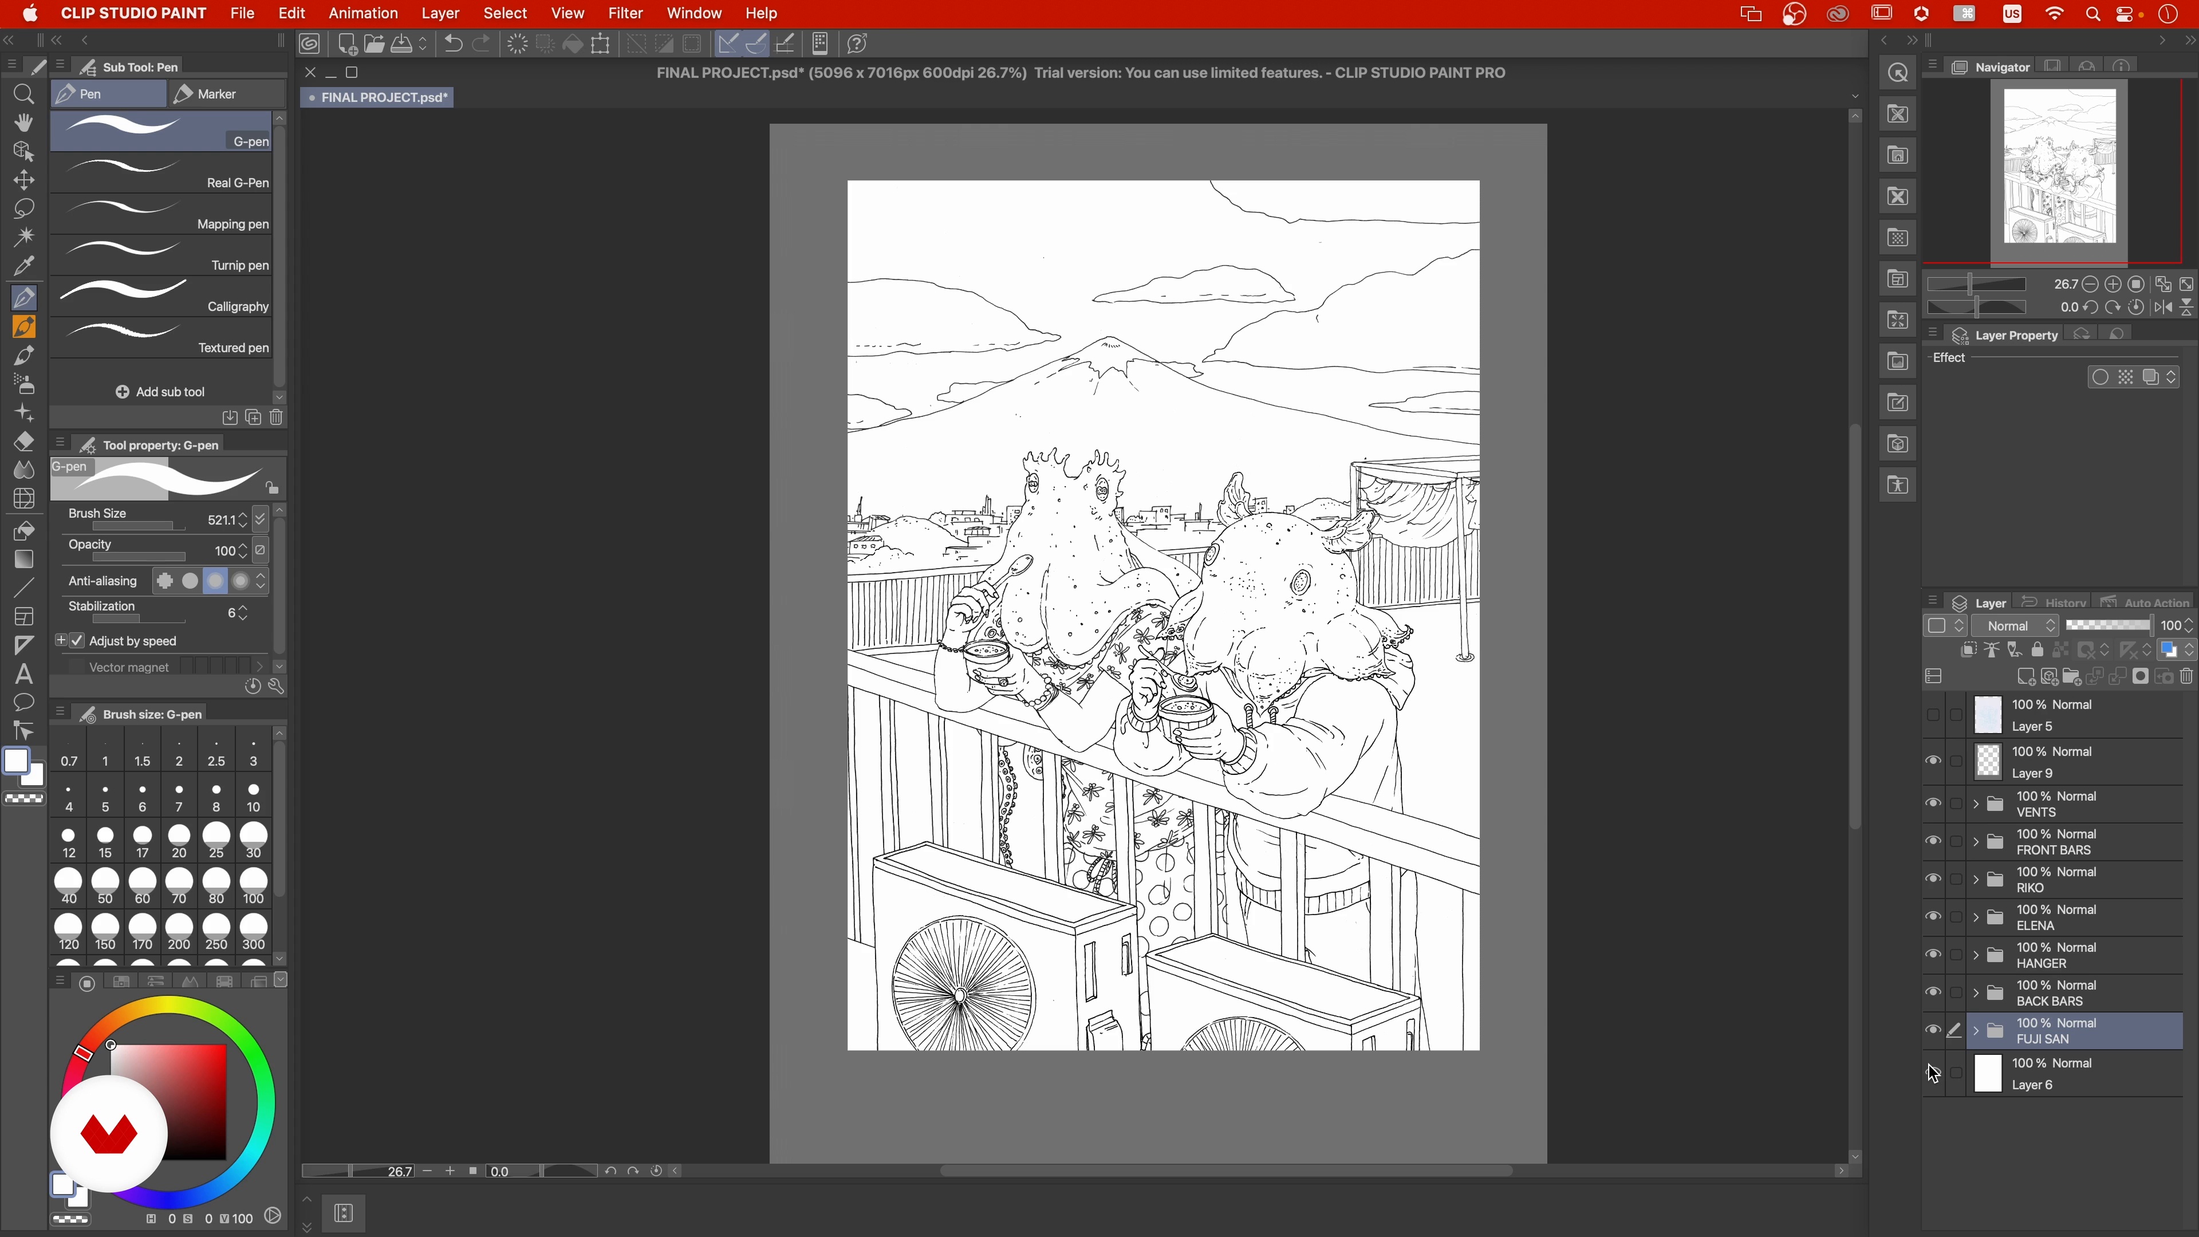The image size is (2199, 1237).
Task: Hide the RIKO folder
Action: [1933, 879]
